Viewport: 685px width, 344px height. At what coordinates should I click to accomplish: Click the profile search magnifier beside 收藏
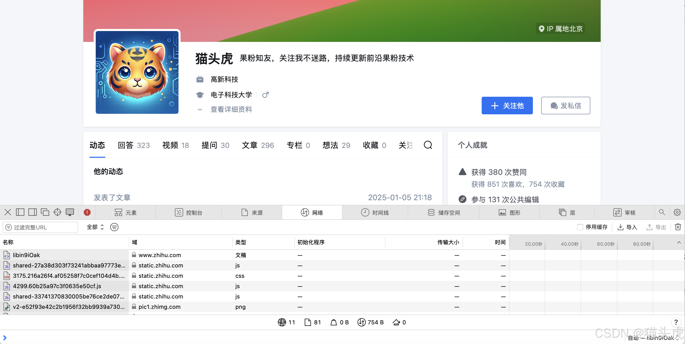point(428,145)
